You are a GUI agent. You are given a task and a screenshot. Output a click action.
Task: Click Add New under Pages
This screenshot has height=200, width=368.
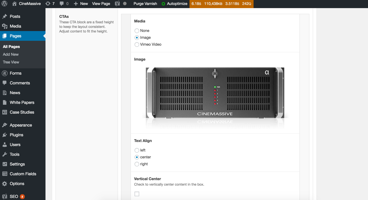pos(11,55)
